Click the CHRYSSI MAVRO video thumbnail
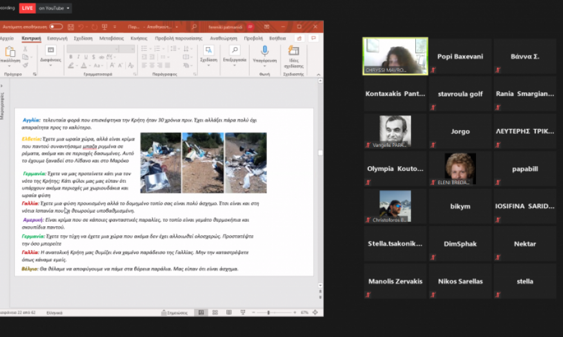This screenshot has height=337, width=563. click(x=395, y=56)
